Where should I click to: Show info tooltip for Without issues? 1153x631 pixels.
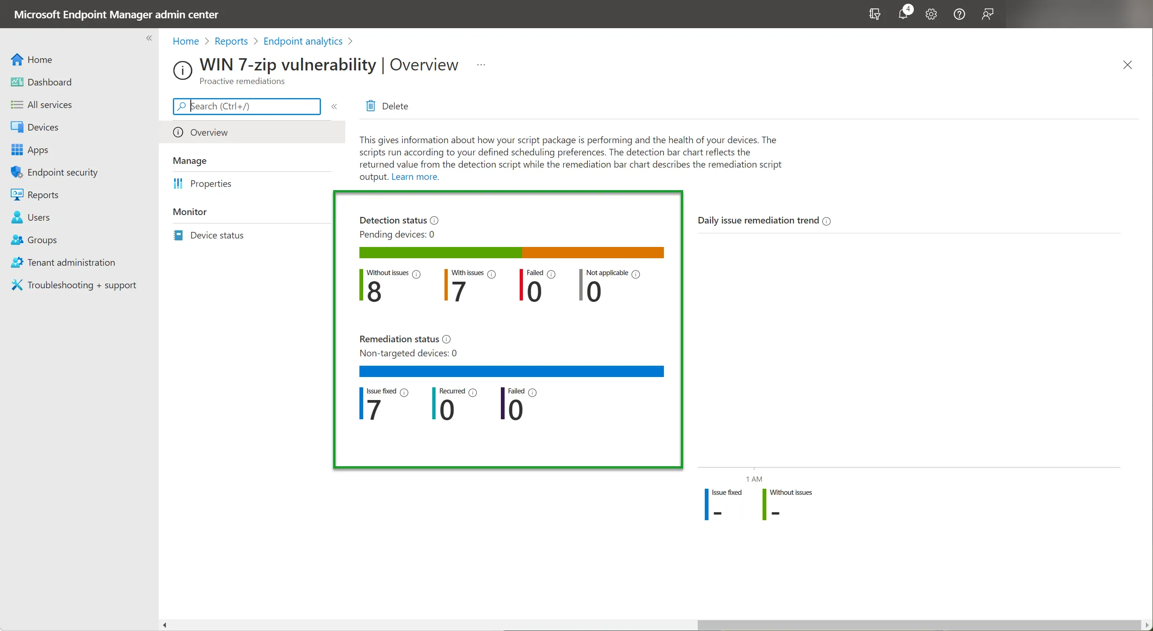pyautogui.click(x=416, y=274)
